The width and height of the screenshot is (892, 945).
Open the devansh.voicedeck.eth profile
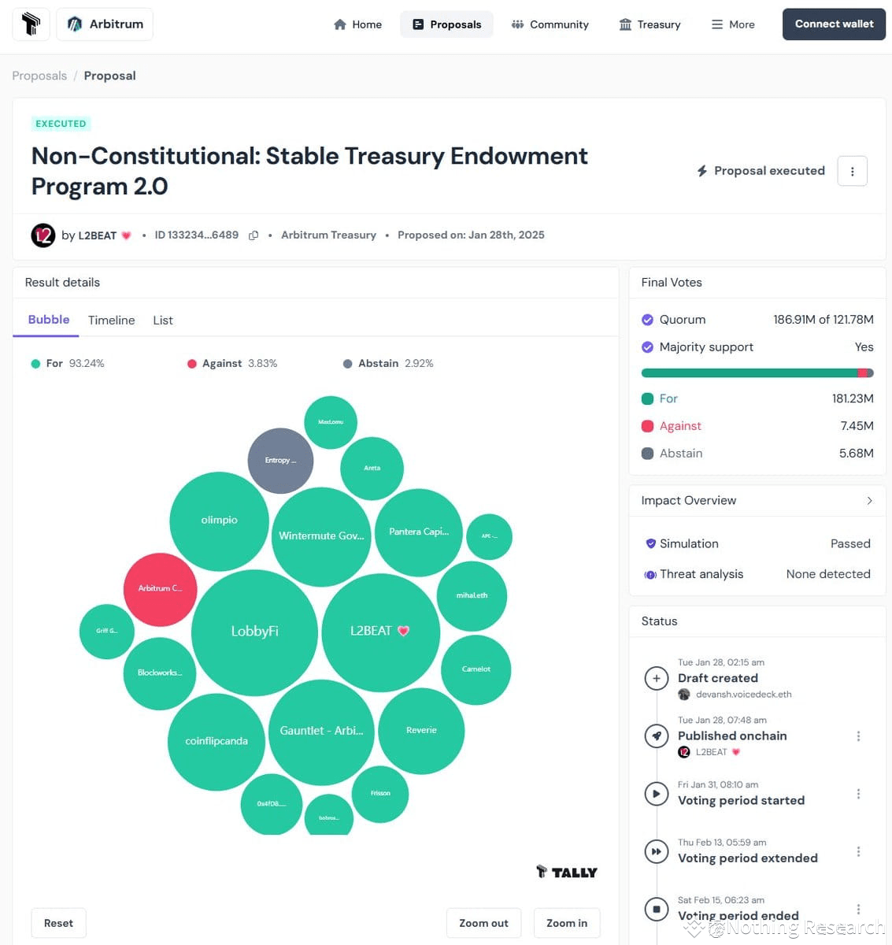click(743, 695)
